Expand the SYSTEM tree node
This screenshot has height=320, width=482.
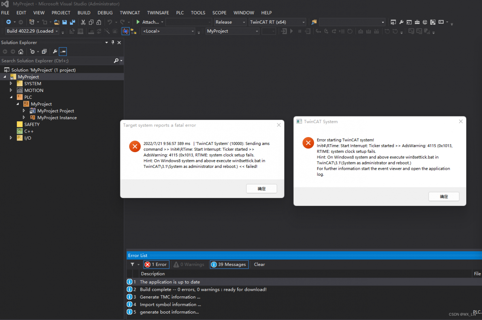click(11, 83)
